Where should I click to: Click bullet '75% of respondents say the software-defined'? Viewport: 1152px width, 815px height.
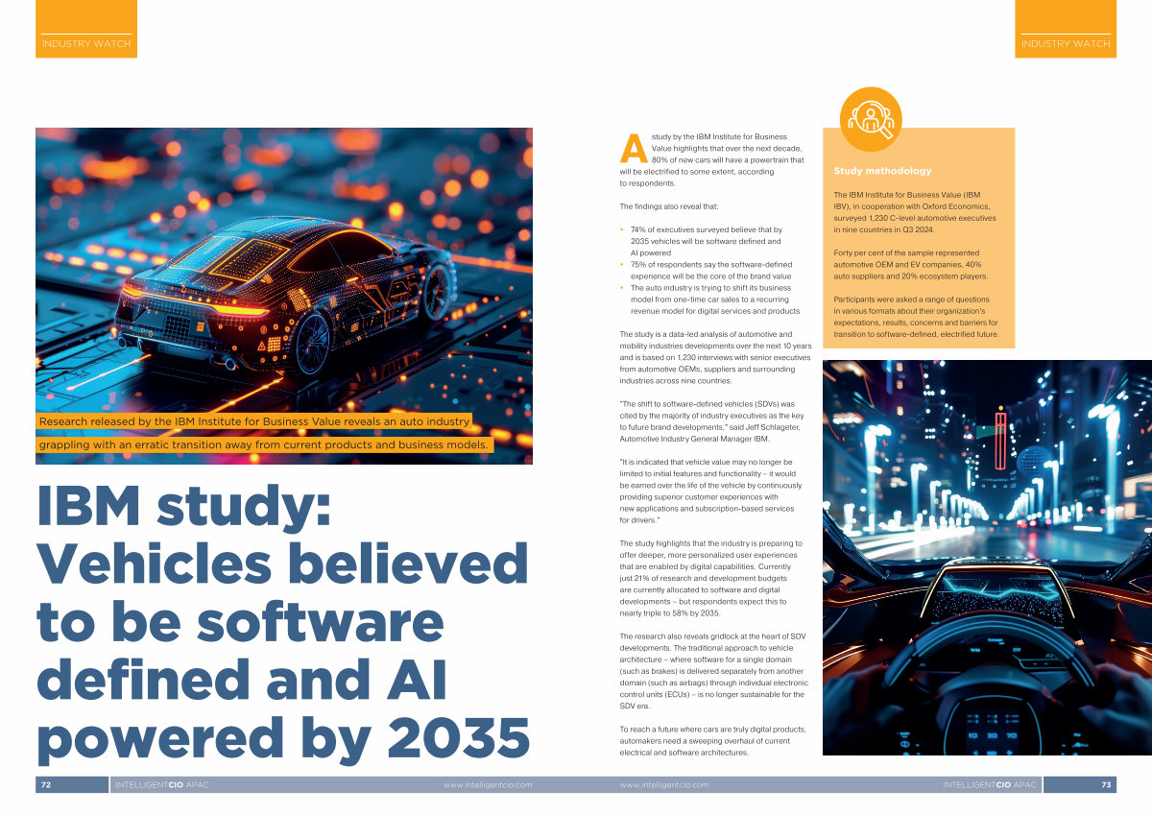click(709, 264)
